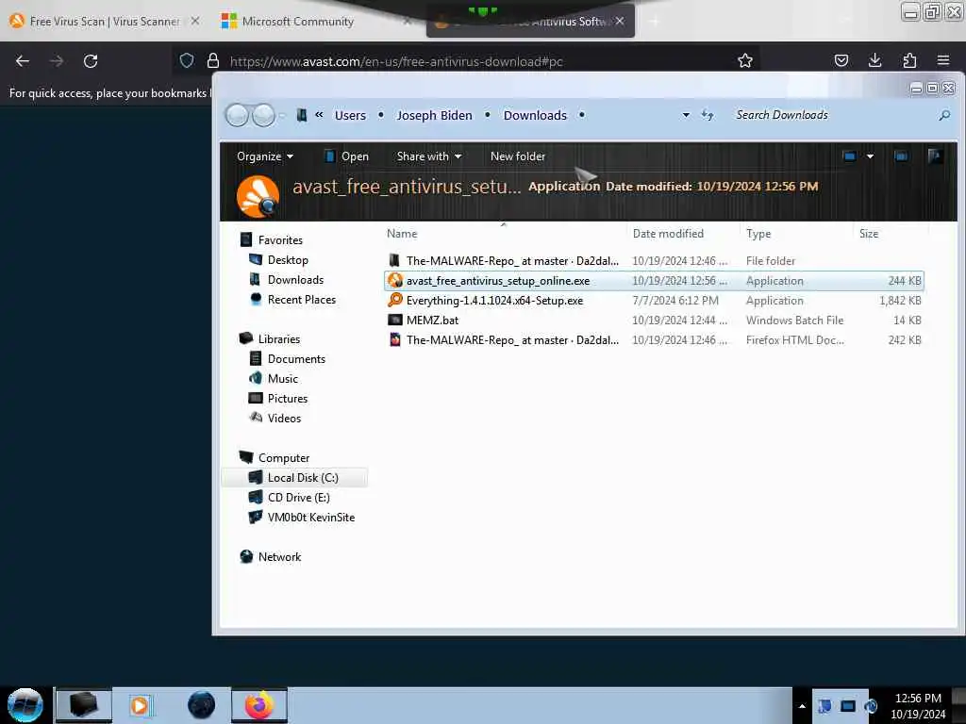Open the Videos library
966x724 pixels.
point(284,418)
